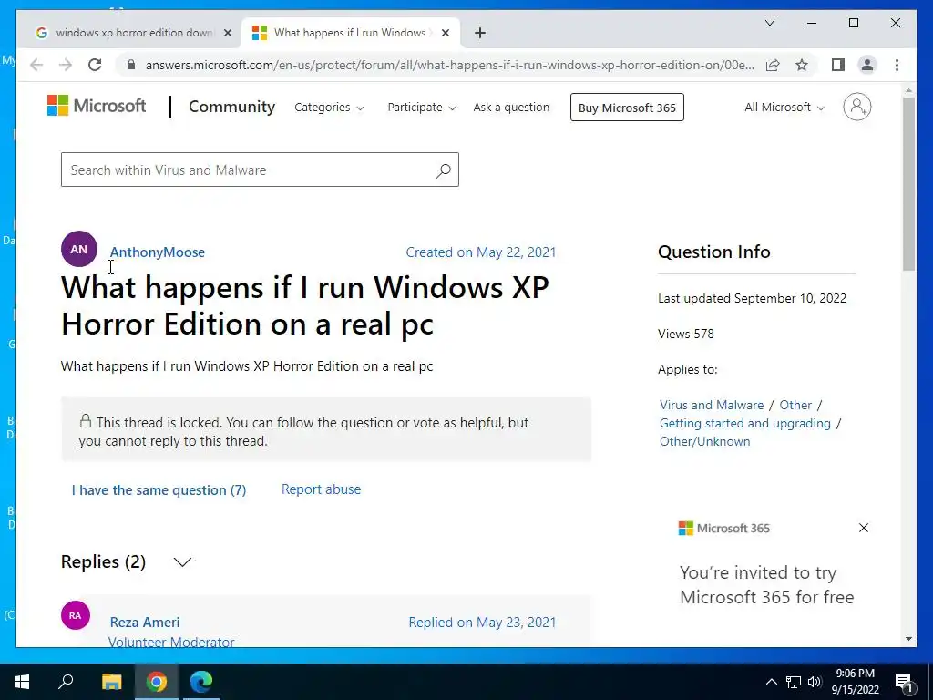933x700 pixels.
Task: Click the scrollbar up arrow
Action: pyautogui.click(x=908, y=90)
